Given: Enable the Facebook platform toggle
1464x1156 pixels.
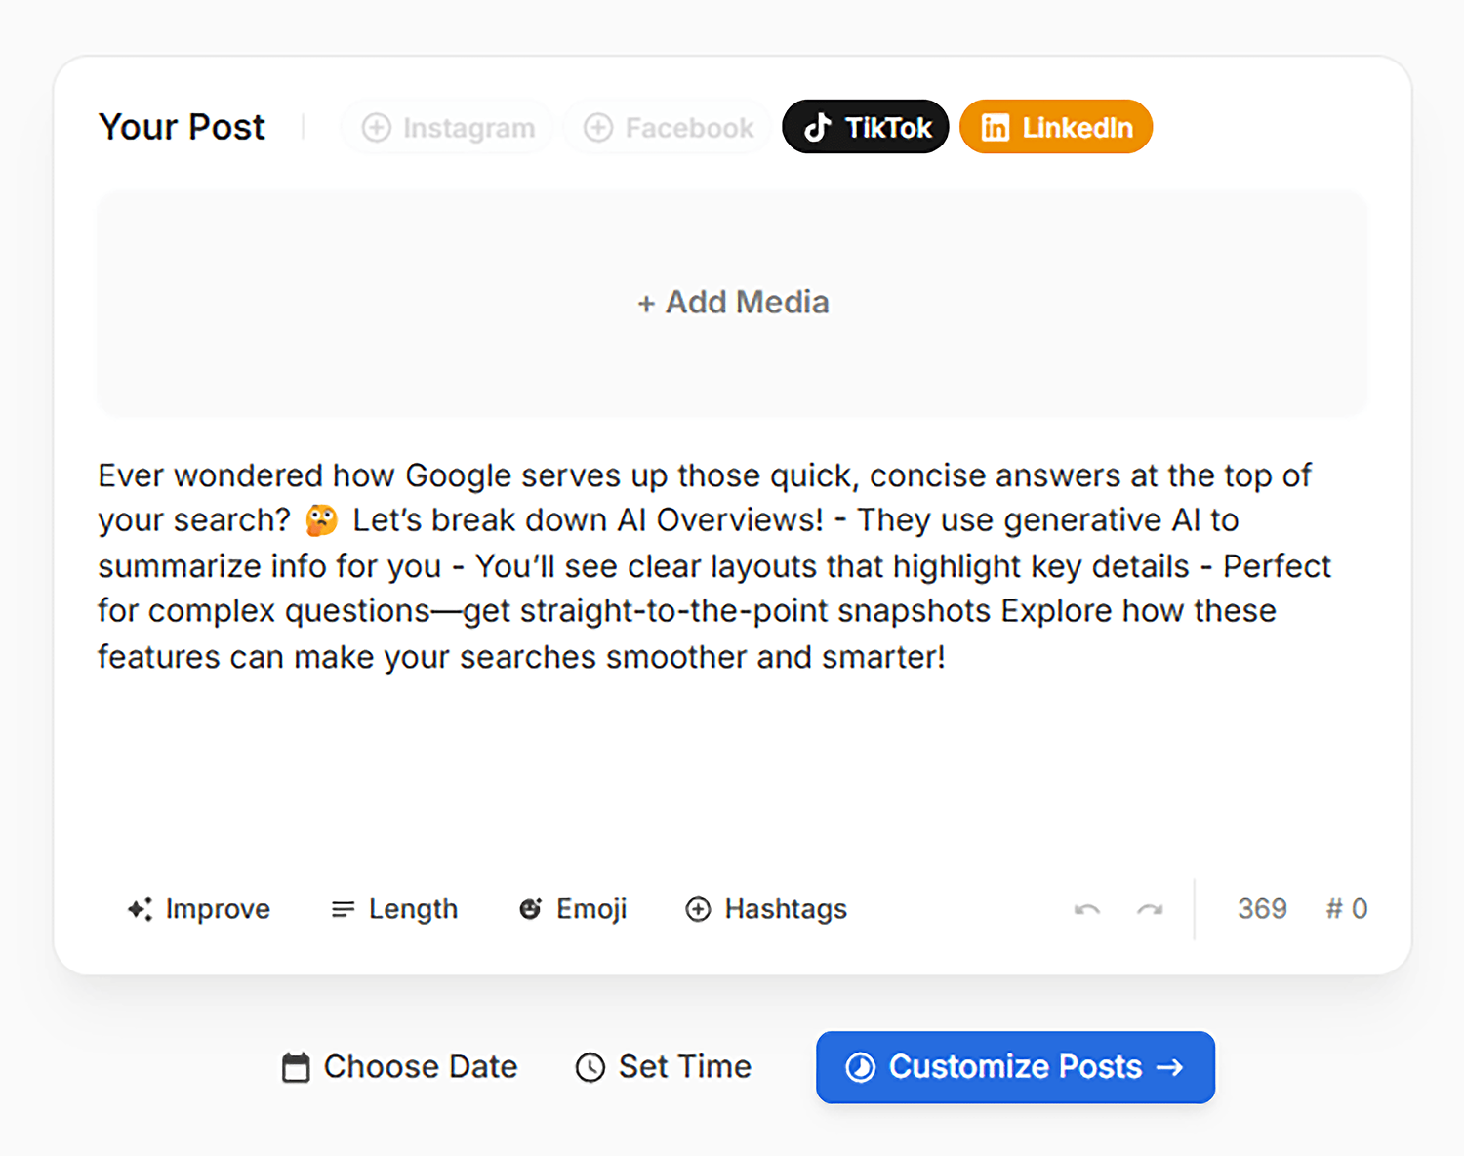Looking at the screenshot, I should (668, 128).
